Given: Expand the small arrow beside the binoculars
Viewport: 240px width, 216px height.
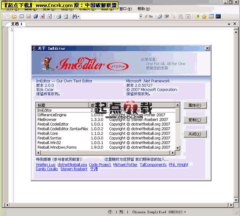Looking at the screenshot, I should click(78, 17).
